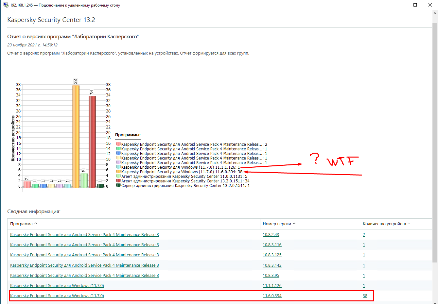
Task: Click the dark red legend swatch for agent 13.2.0.1511
Action: pyautogui.click(x=118, y=180)
